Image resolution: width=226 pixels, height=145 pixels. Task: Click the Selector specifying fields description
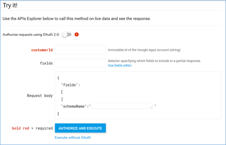154,61
